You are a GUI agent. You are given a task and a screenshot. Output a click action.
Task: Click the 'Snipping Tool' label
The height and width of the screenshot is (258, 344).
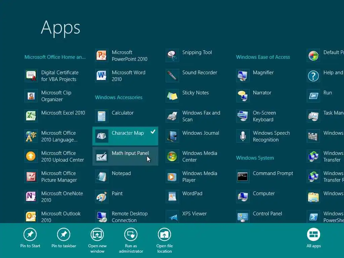197,52
